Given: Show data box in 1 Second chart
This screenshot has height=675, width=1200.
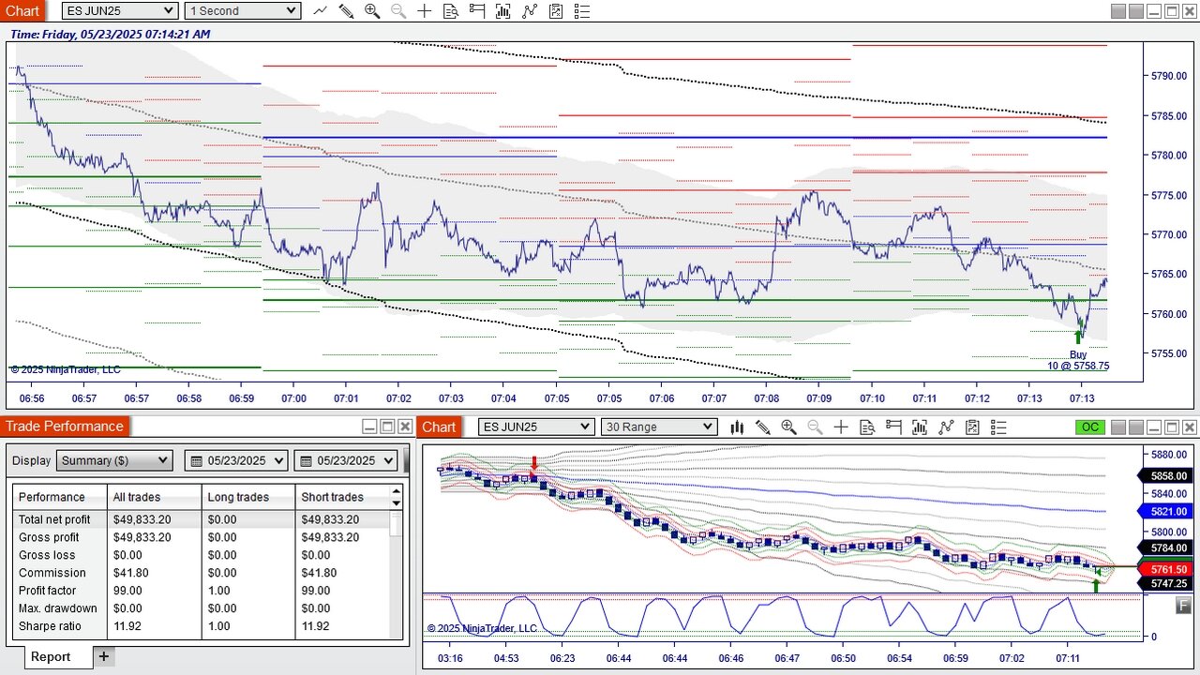Looking at the screenshot, I should click(451, 11).
